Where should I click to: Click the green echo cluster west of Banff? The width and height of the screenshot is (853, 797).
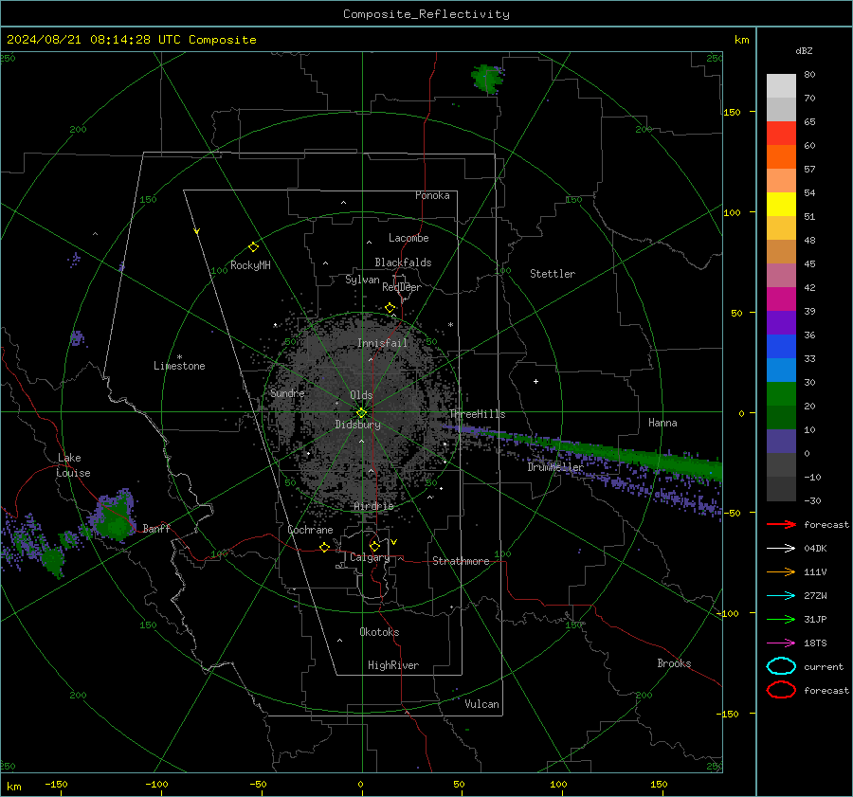coord(115,516)
